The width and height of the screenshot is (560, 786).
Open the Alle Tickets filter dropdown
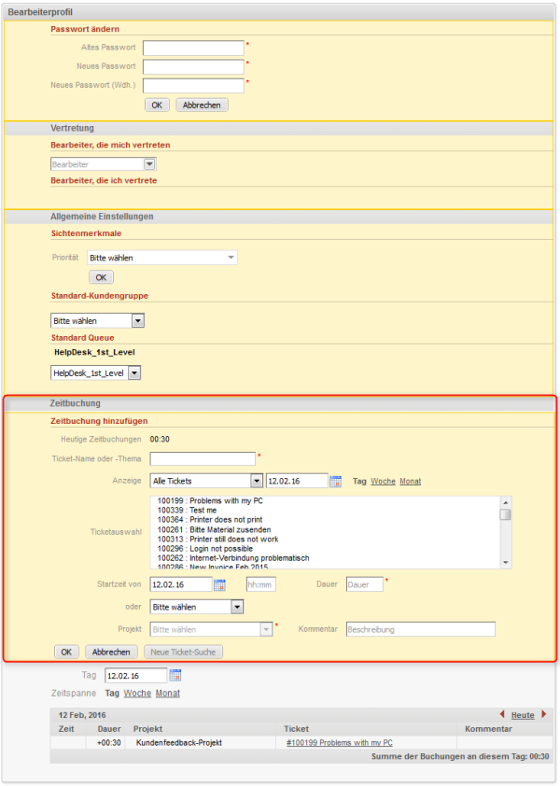(256, 481)
